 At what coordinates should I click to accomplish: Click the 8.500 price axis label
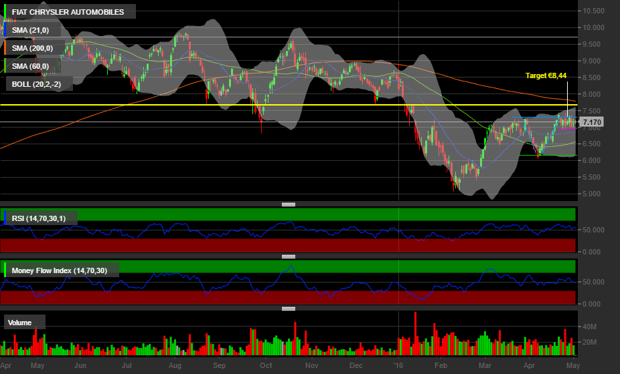(x=593, y=77)
